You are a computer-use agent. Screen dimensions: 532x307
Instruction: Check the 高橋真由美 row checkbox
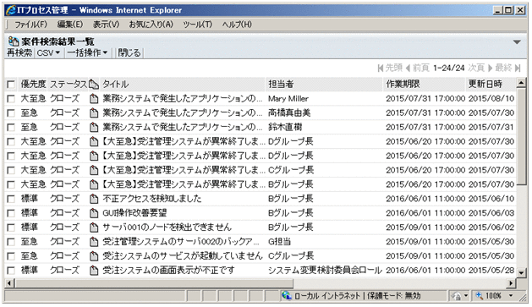point(11,113)
